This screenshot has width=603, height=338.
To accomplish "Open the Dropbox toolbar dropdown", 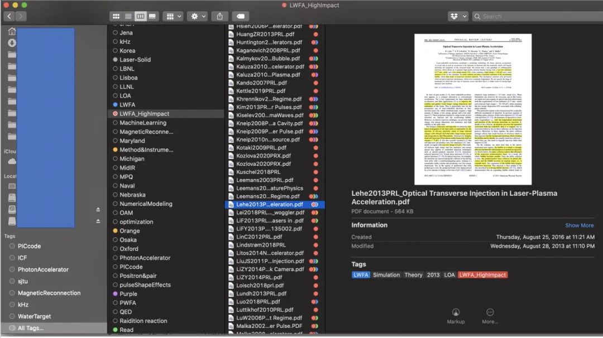I will coord(458,17).
